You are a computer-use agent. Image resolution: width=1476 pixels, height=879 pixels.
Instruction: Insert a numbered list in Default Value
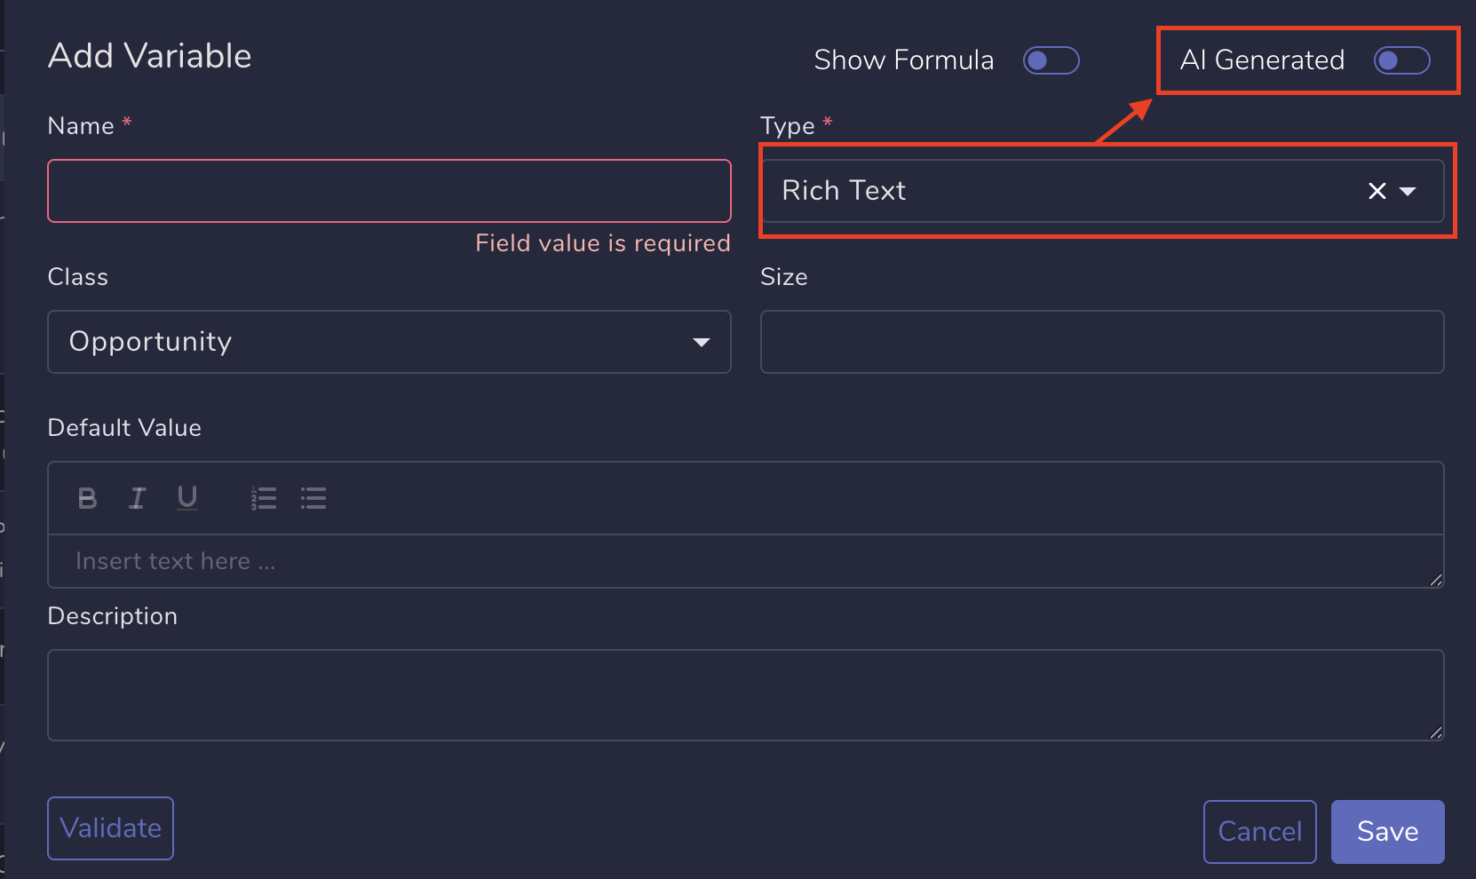264,497
